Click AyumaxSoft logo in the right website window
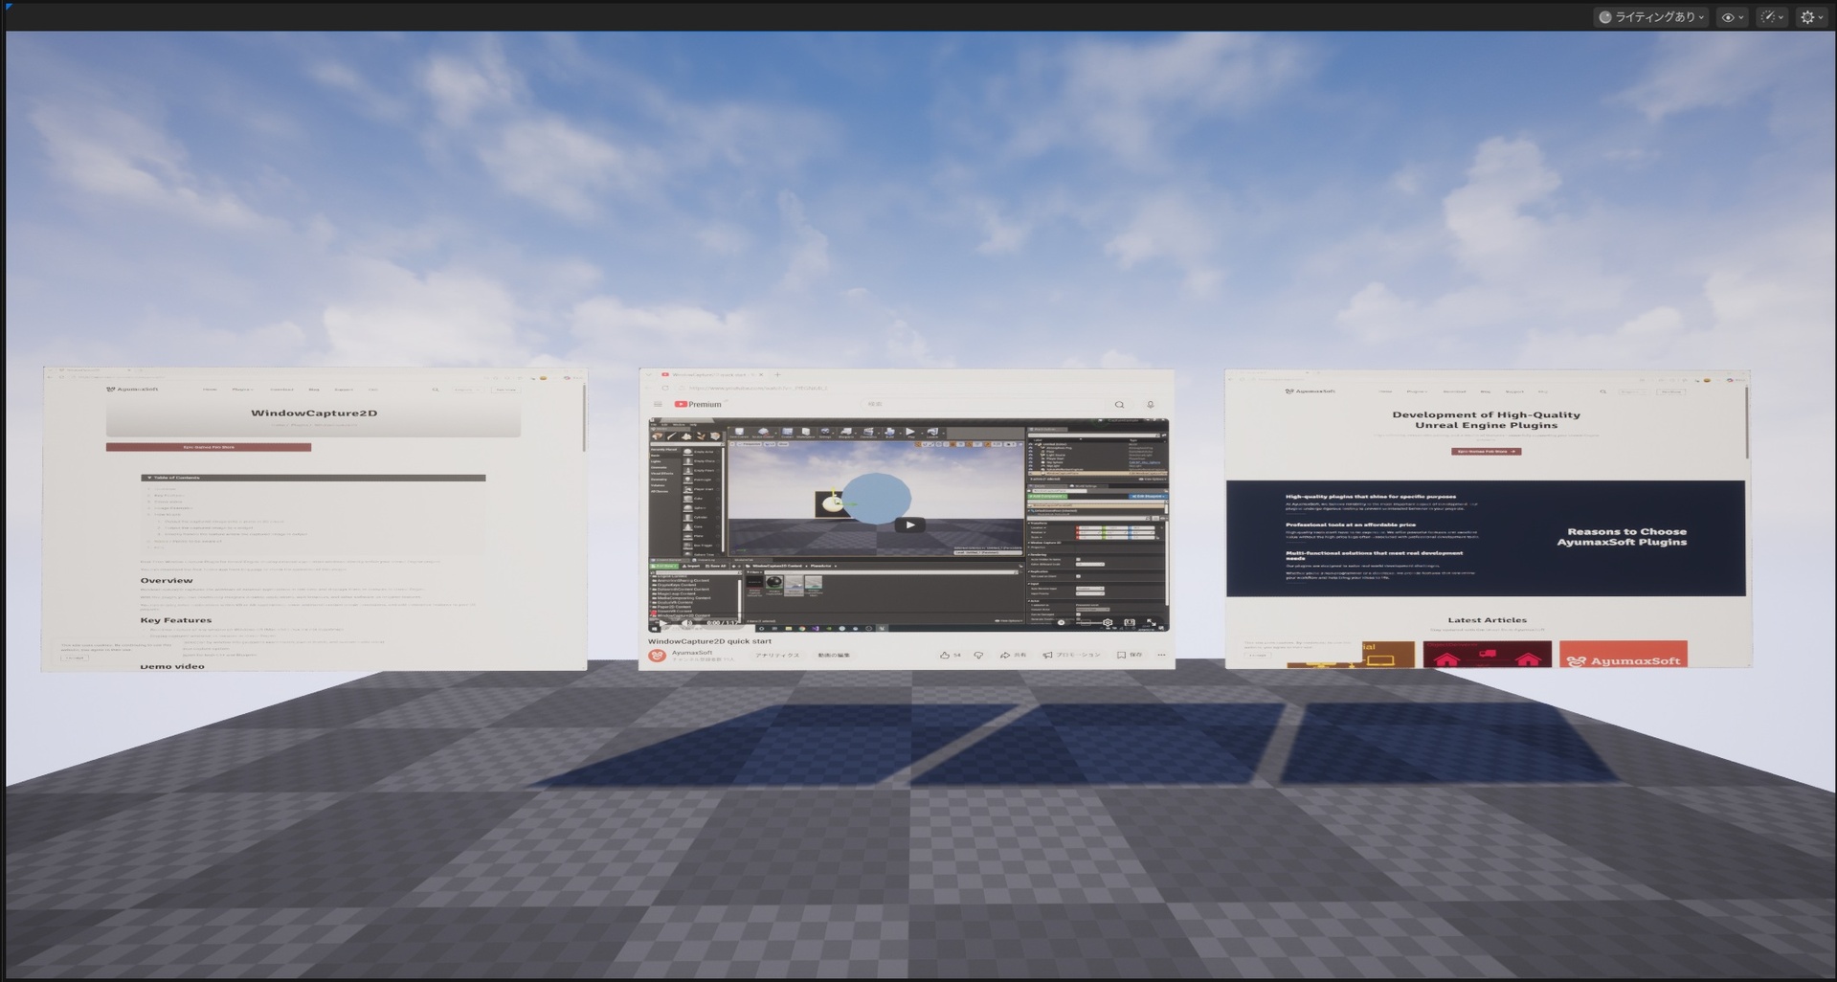 [1310, 391]
